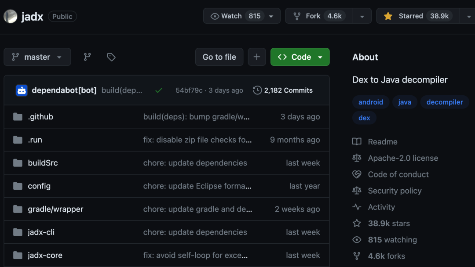Toggle the Starred star button

point(418,16)
